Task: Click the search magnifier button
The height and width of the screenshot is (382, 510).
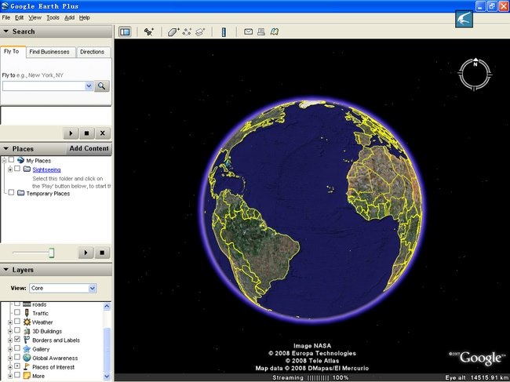Action: pyautogui.click(x=102, y=85)
